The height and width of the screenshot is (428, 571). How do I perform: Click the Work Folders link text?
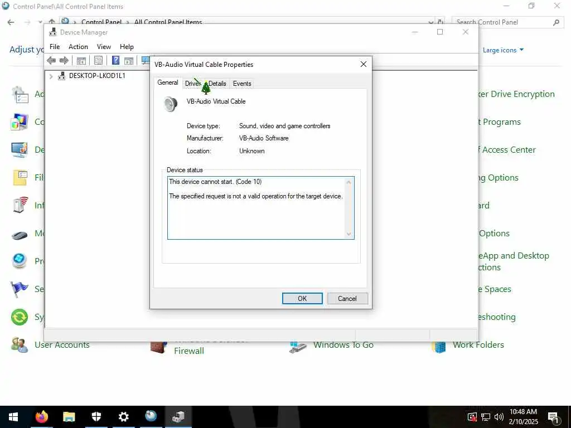(478, 344)
